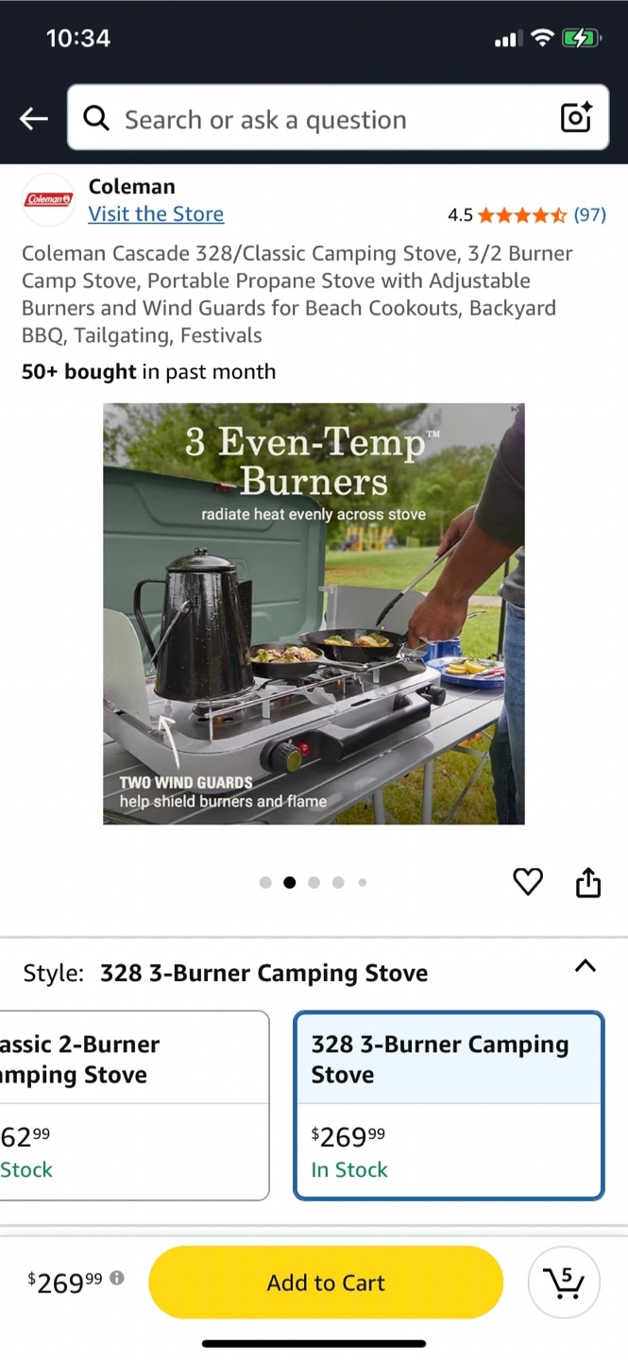Open camera search lens icon
Viewport: 628px width, 1360px height.
576,117
